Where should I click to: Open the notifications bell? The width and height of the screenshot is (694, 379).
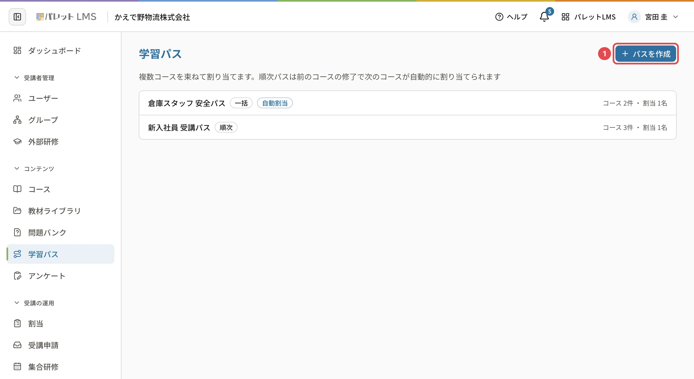click(544, 17)
